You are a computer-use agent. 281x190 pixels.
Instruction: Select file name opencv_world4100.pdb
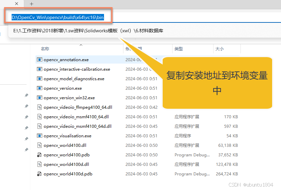click(x=66, y=155)
